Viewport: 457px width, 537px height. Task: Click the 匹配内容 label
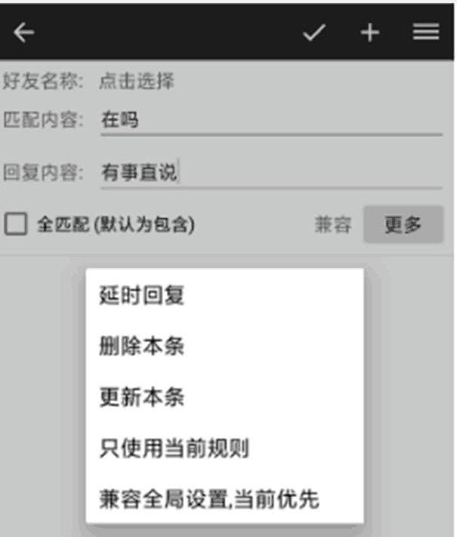click(x=43, y=120)
